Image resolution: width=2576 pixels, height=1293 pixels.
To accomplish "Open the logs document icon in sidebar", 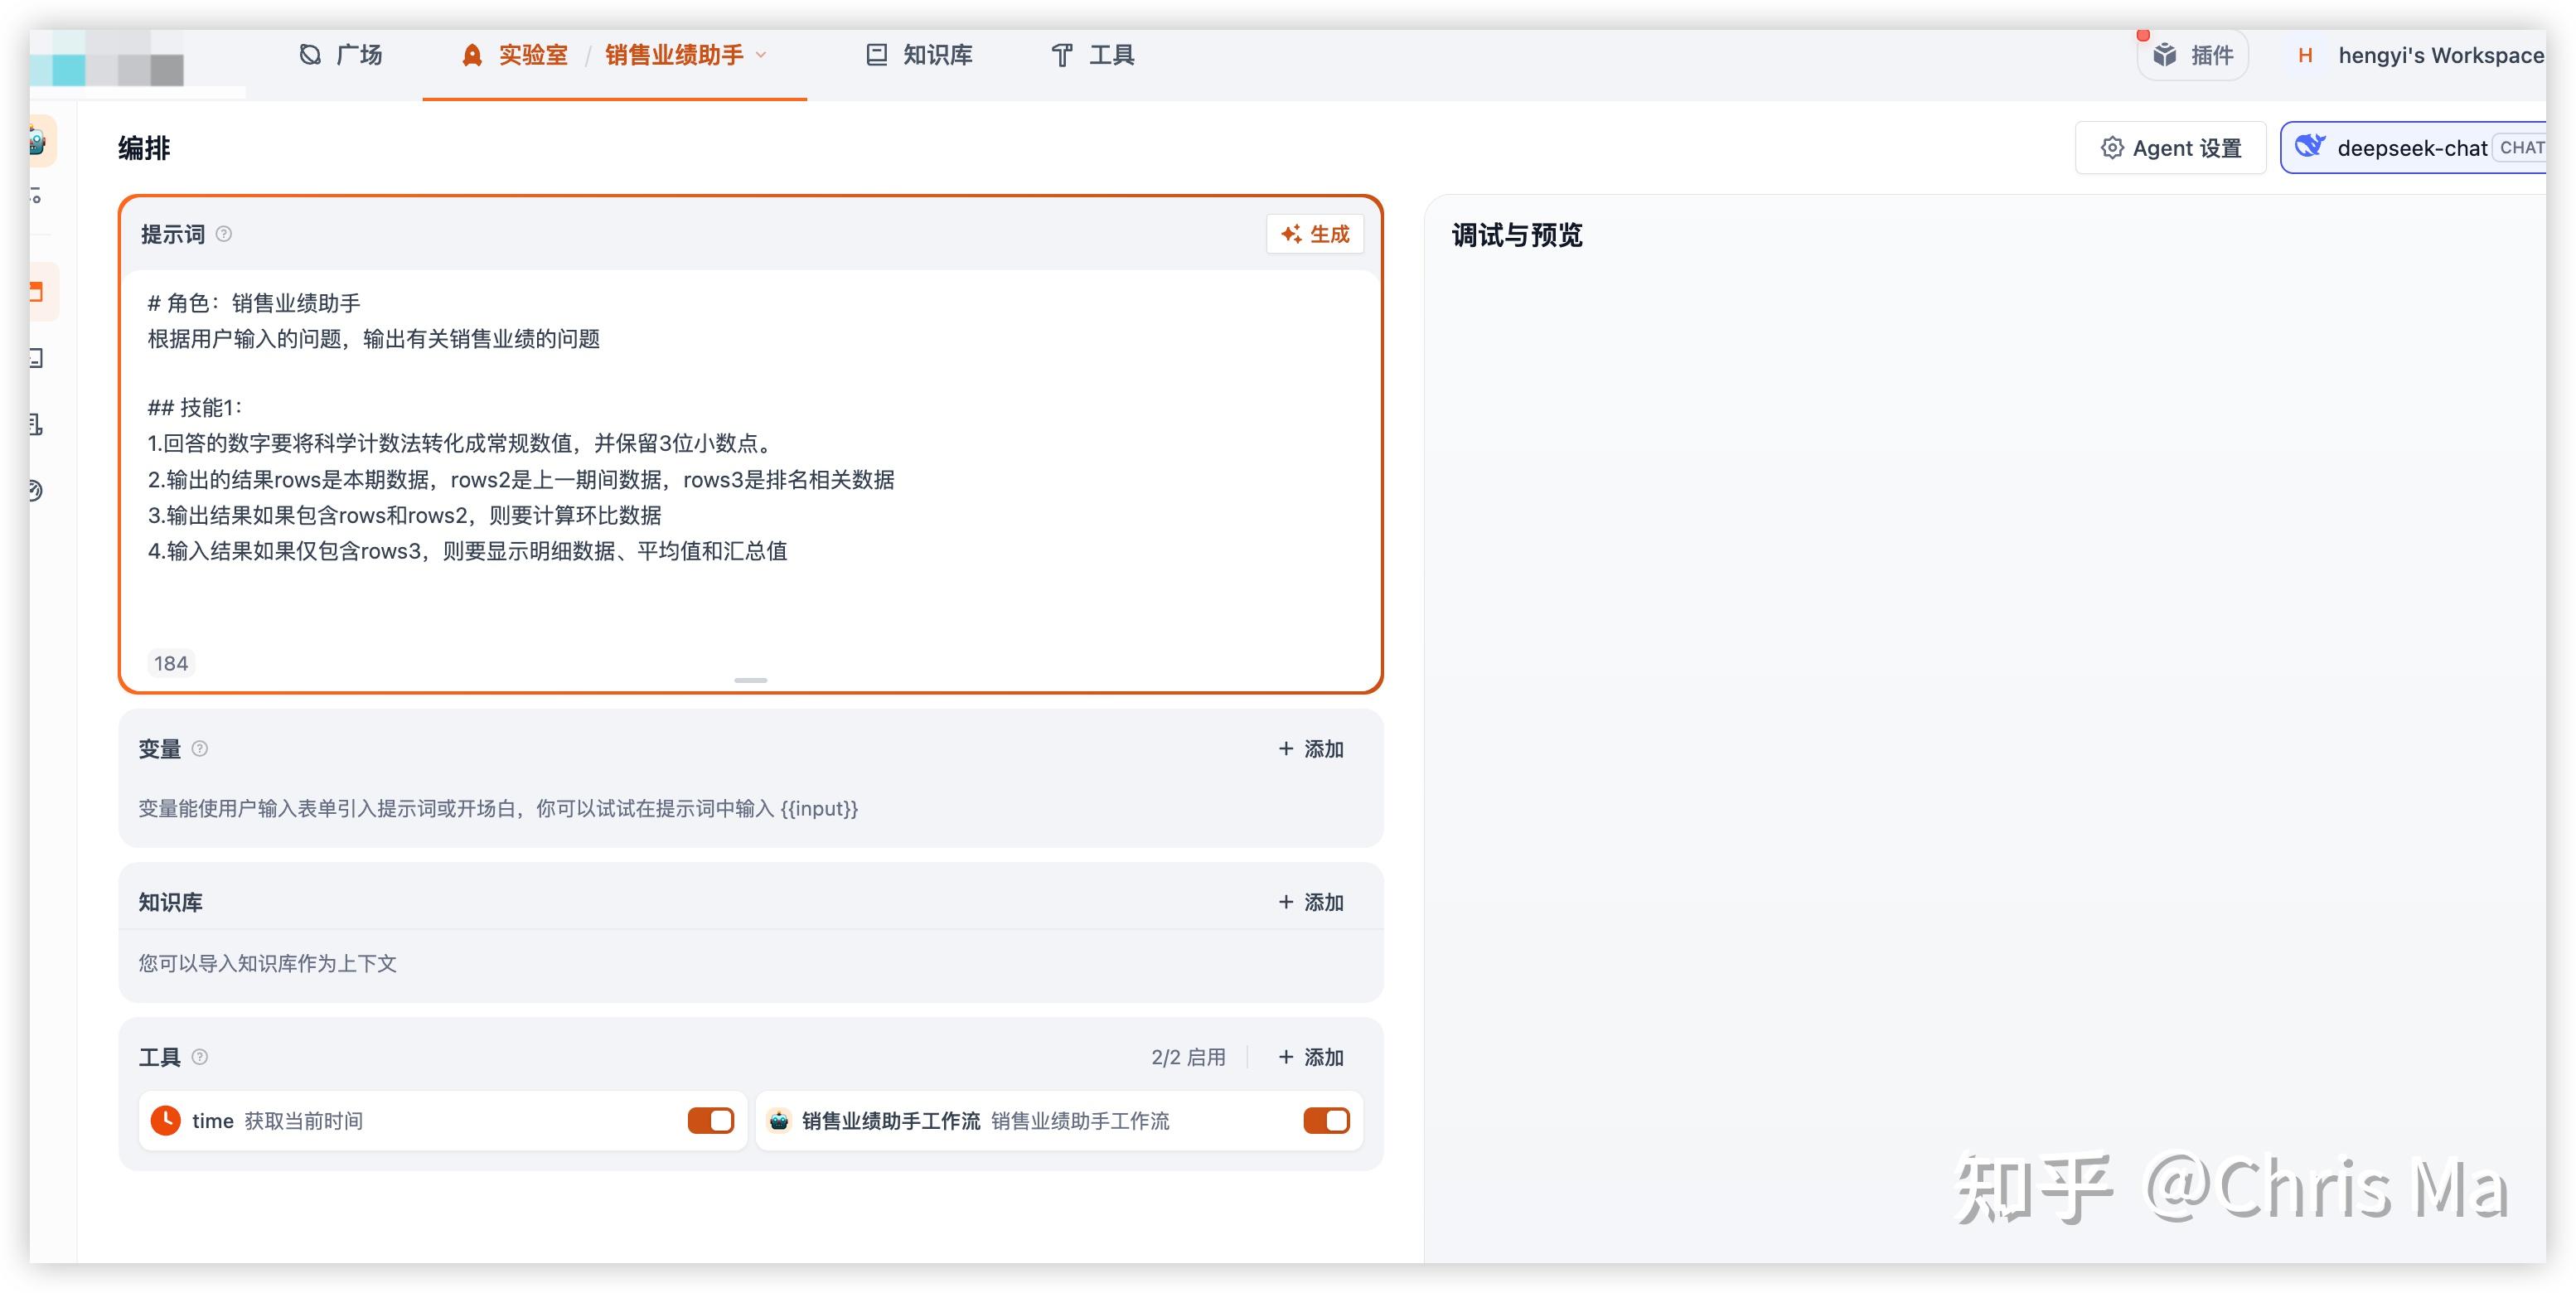I will [x=36, y=425].
